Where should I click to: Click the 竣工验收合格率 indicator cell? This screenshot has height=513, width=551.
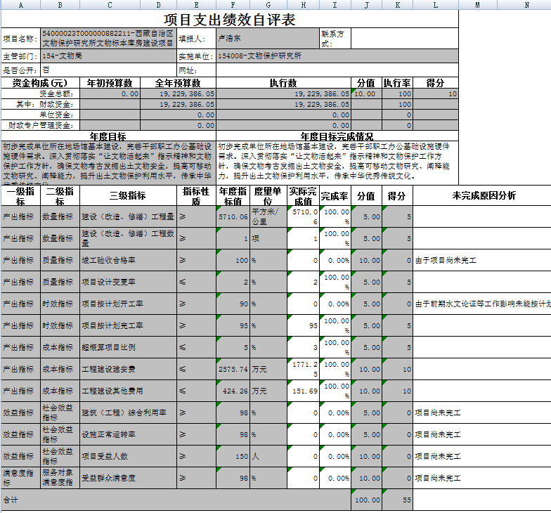(129, 261)
